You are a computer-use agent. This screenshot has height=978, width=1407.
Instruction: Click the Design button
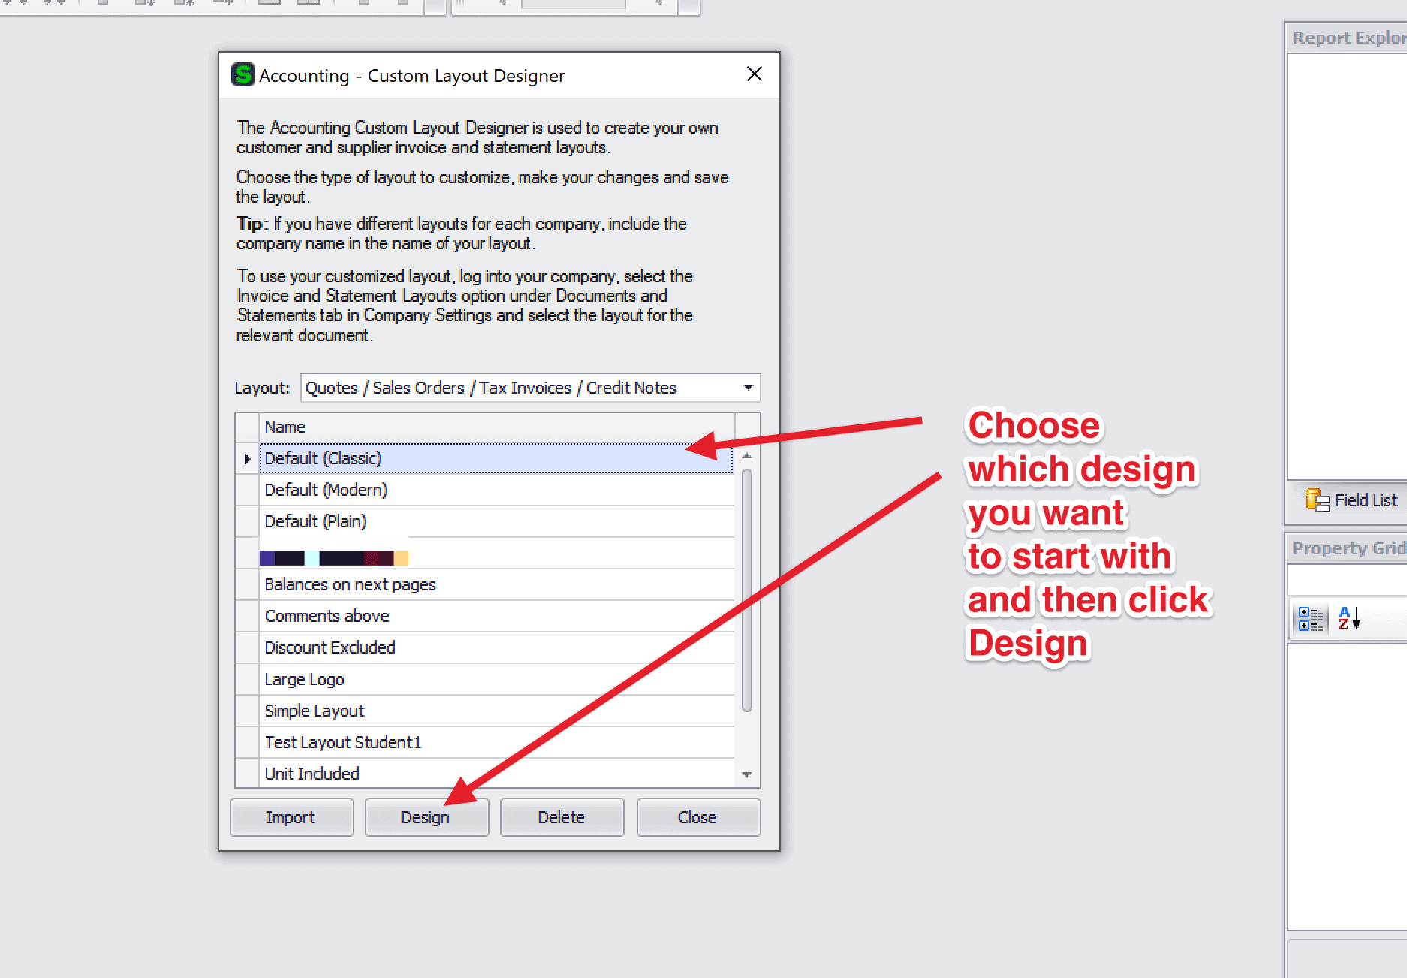point(426,817)
